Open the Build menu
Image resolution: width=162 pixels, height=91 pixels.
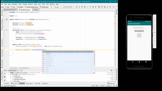click(36, 4)
